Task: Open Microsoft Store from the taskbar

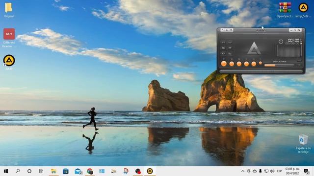Action: 65,171
